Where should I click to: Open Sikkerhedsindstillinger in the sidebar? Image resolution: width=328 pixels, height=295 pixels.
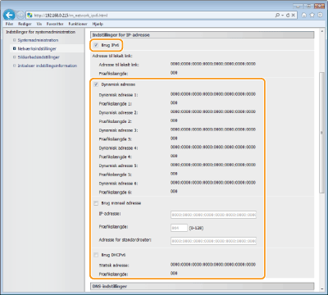(x=39, y=57)
